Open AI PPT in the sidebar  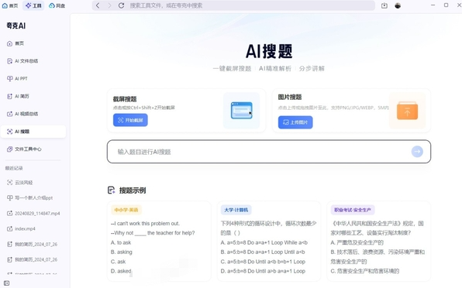point(33,78)
